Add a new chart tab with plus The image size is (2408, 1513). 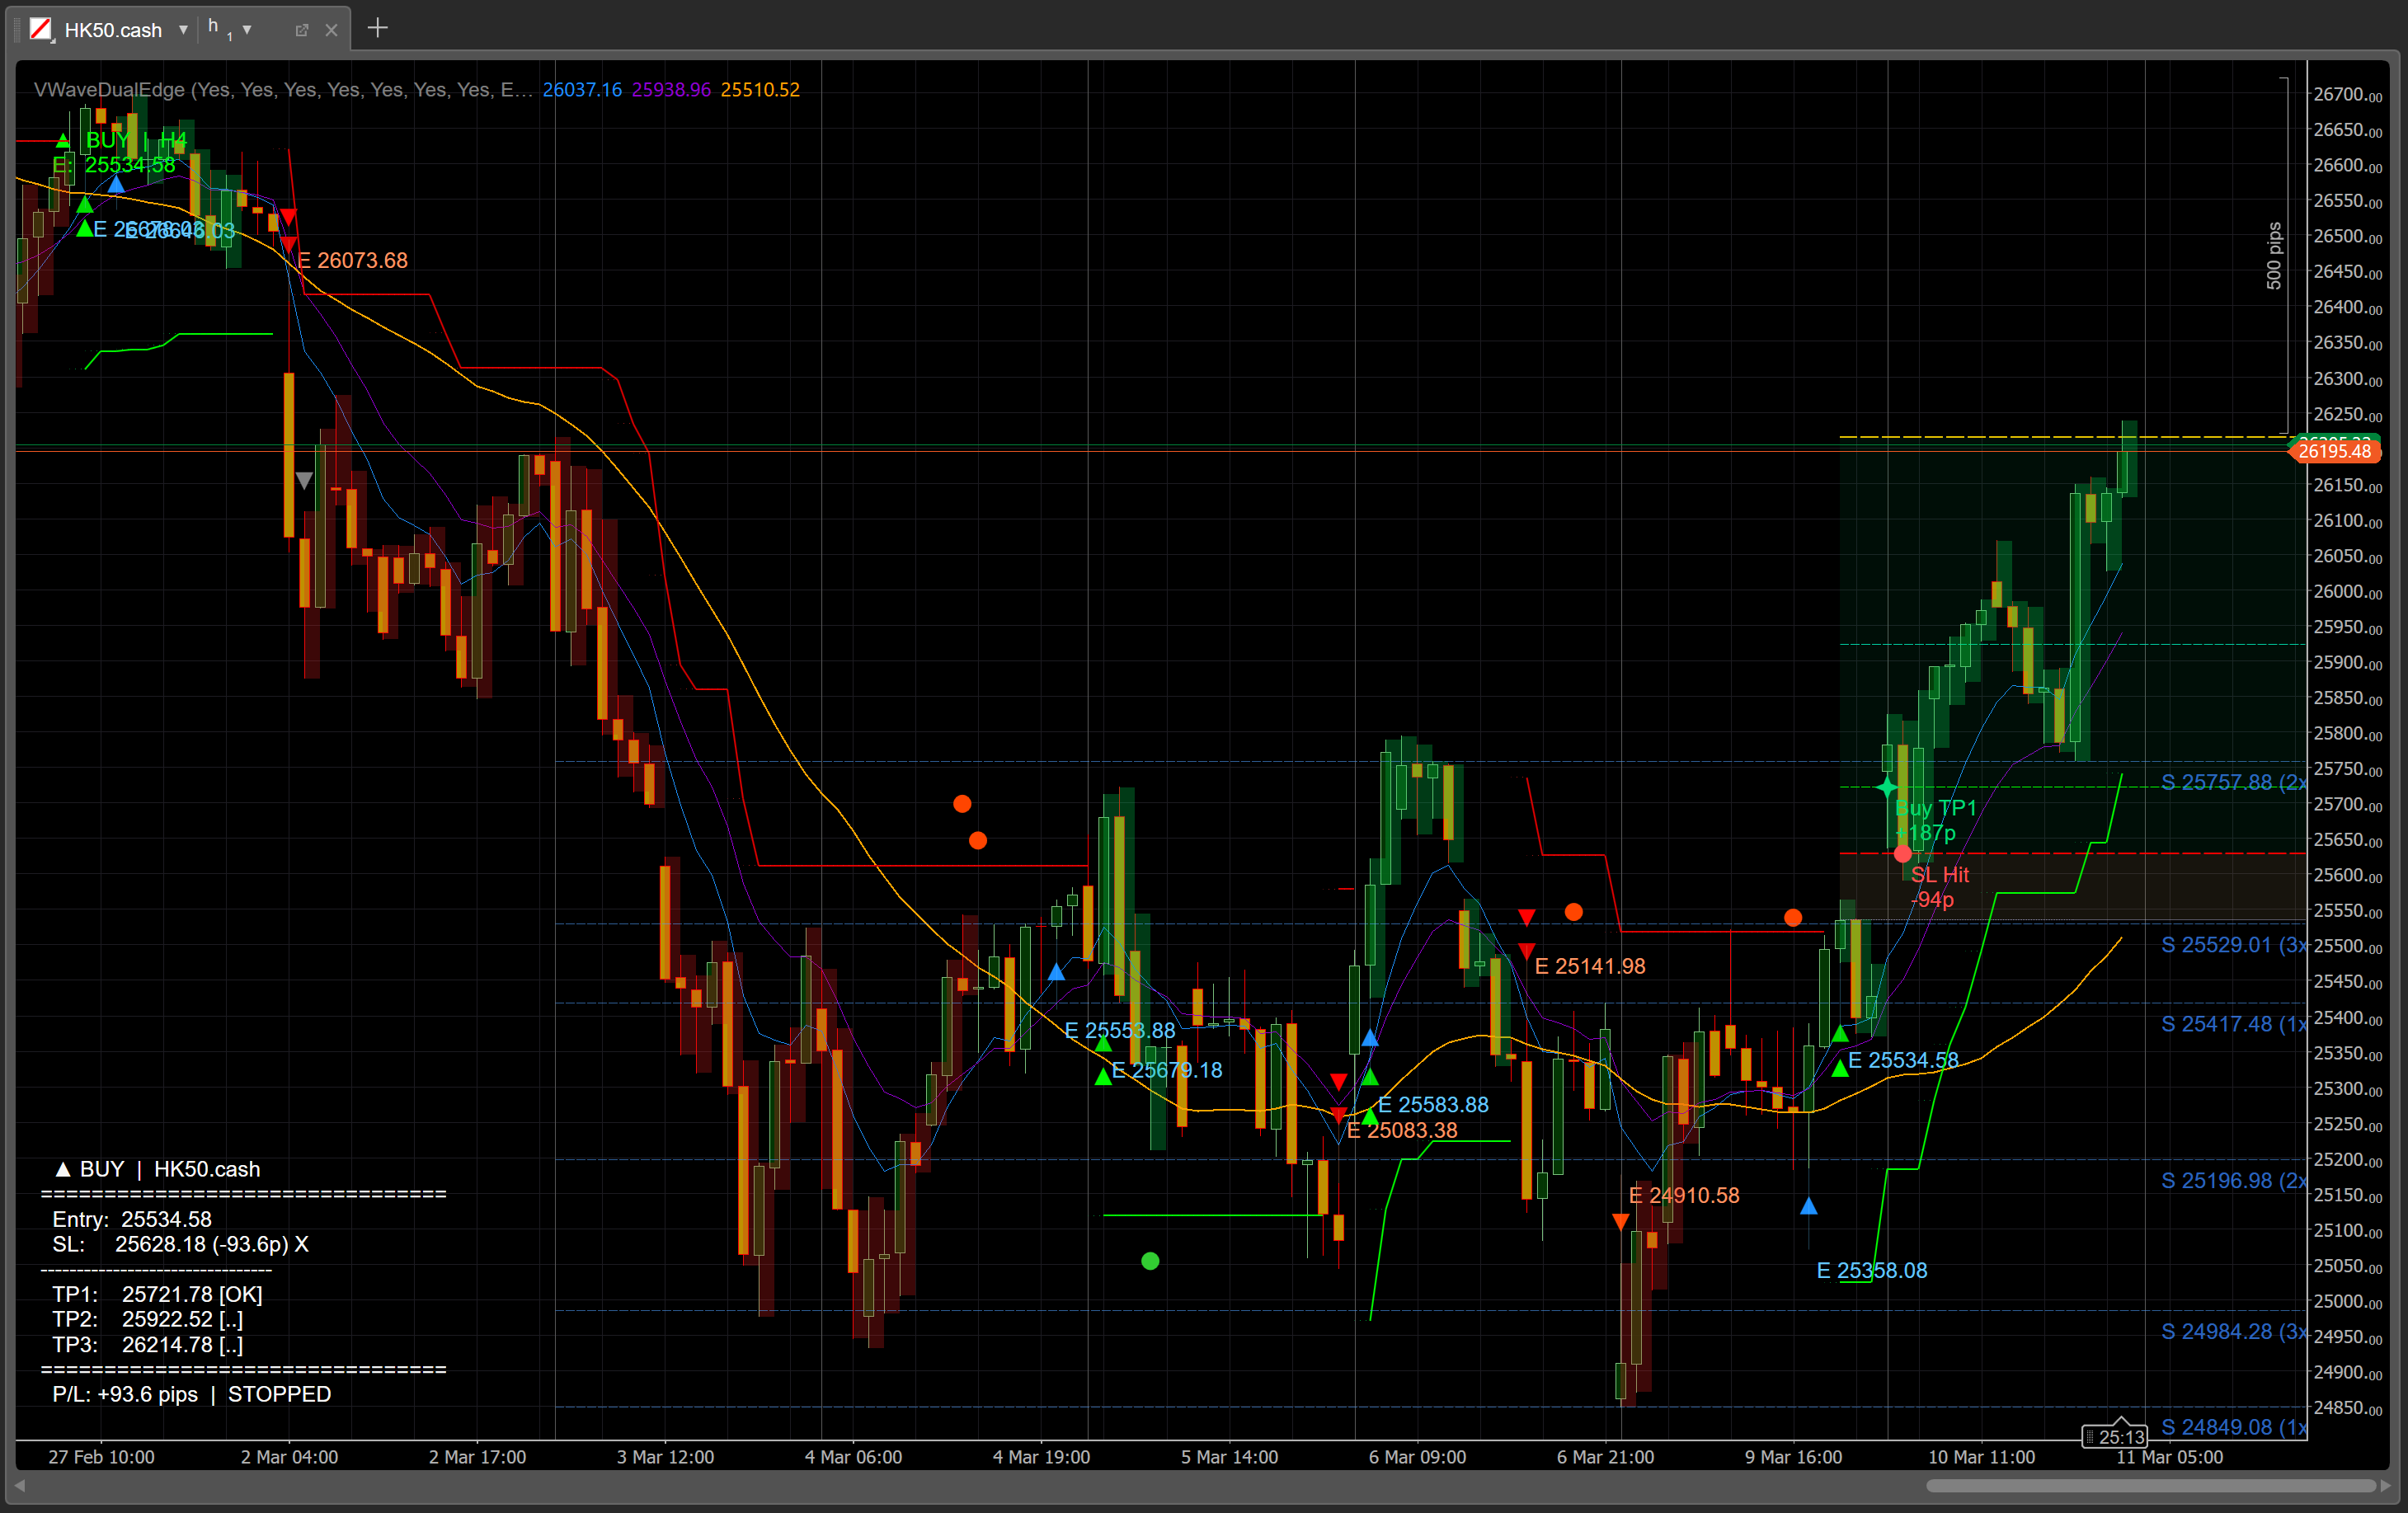point(377,28)
